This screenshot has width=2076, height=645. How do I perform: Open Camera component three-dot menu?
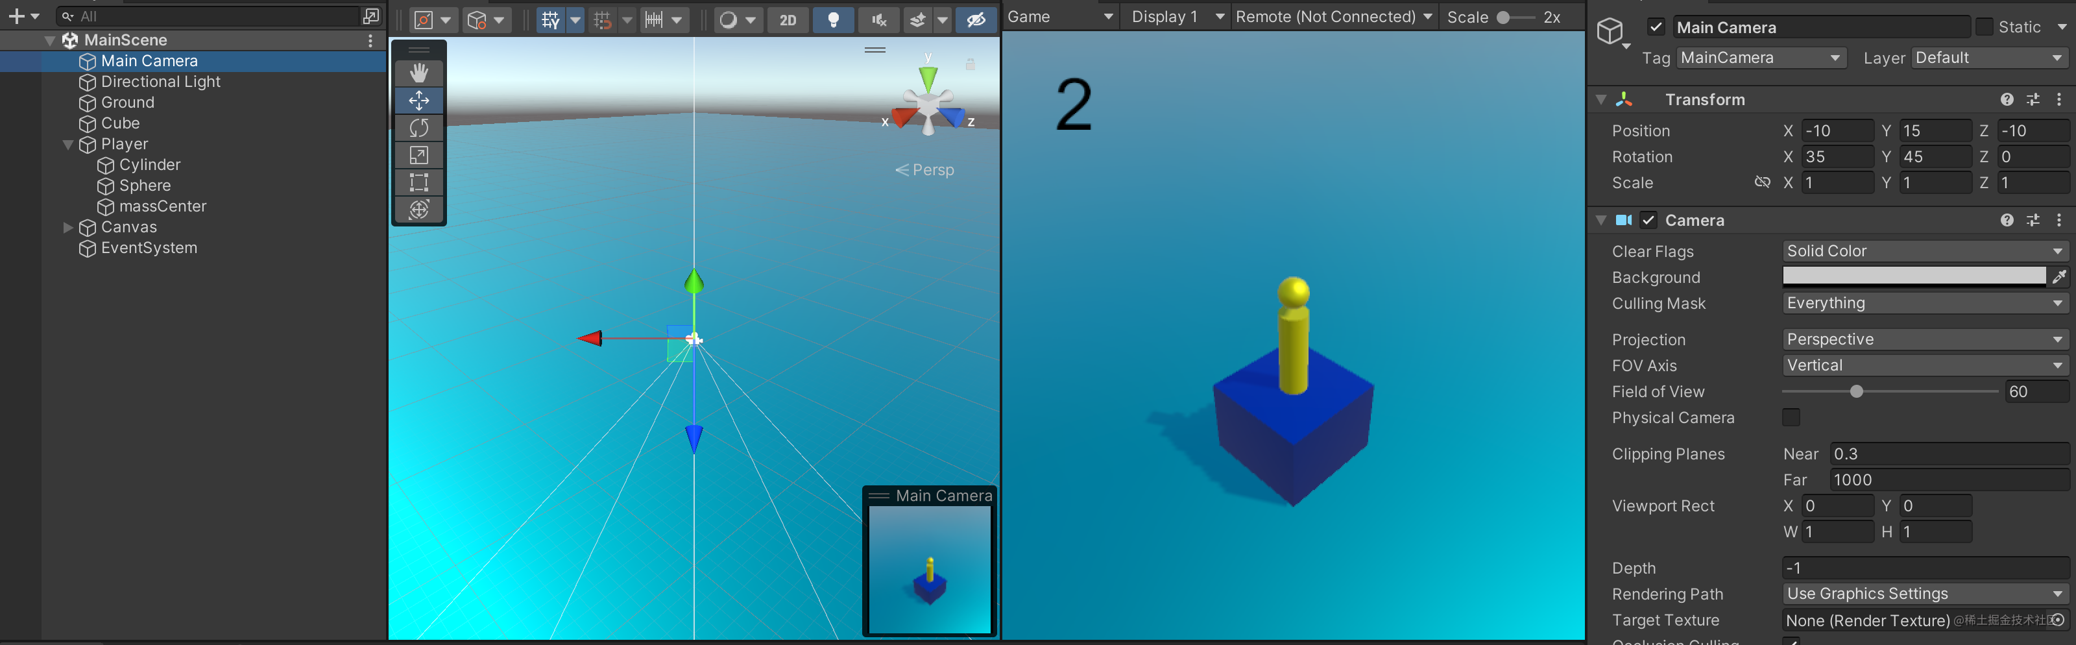(x=2059, y=220)
